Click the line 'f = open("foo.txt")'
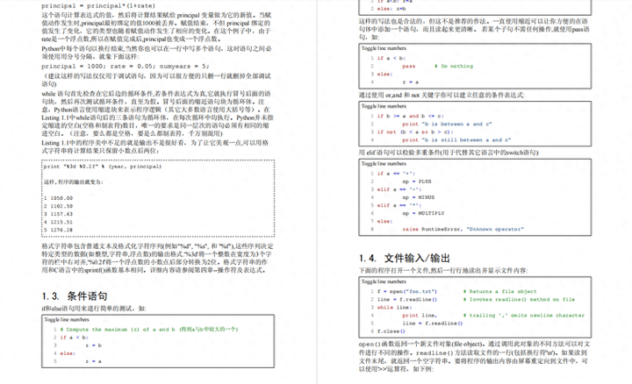632x384 pixels. 407,291
